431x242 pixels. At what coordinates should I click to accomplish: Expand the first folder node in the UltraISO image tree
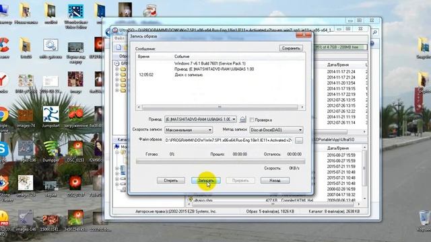[x=117, y=69]
